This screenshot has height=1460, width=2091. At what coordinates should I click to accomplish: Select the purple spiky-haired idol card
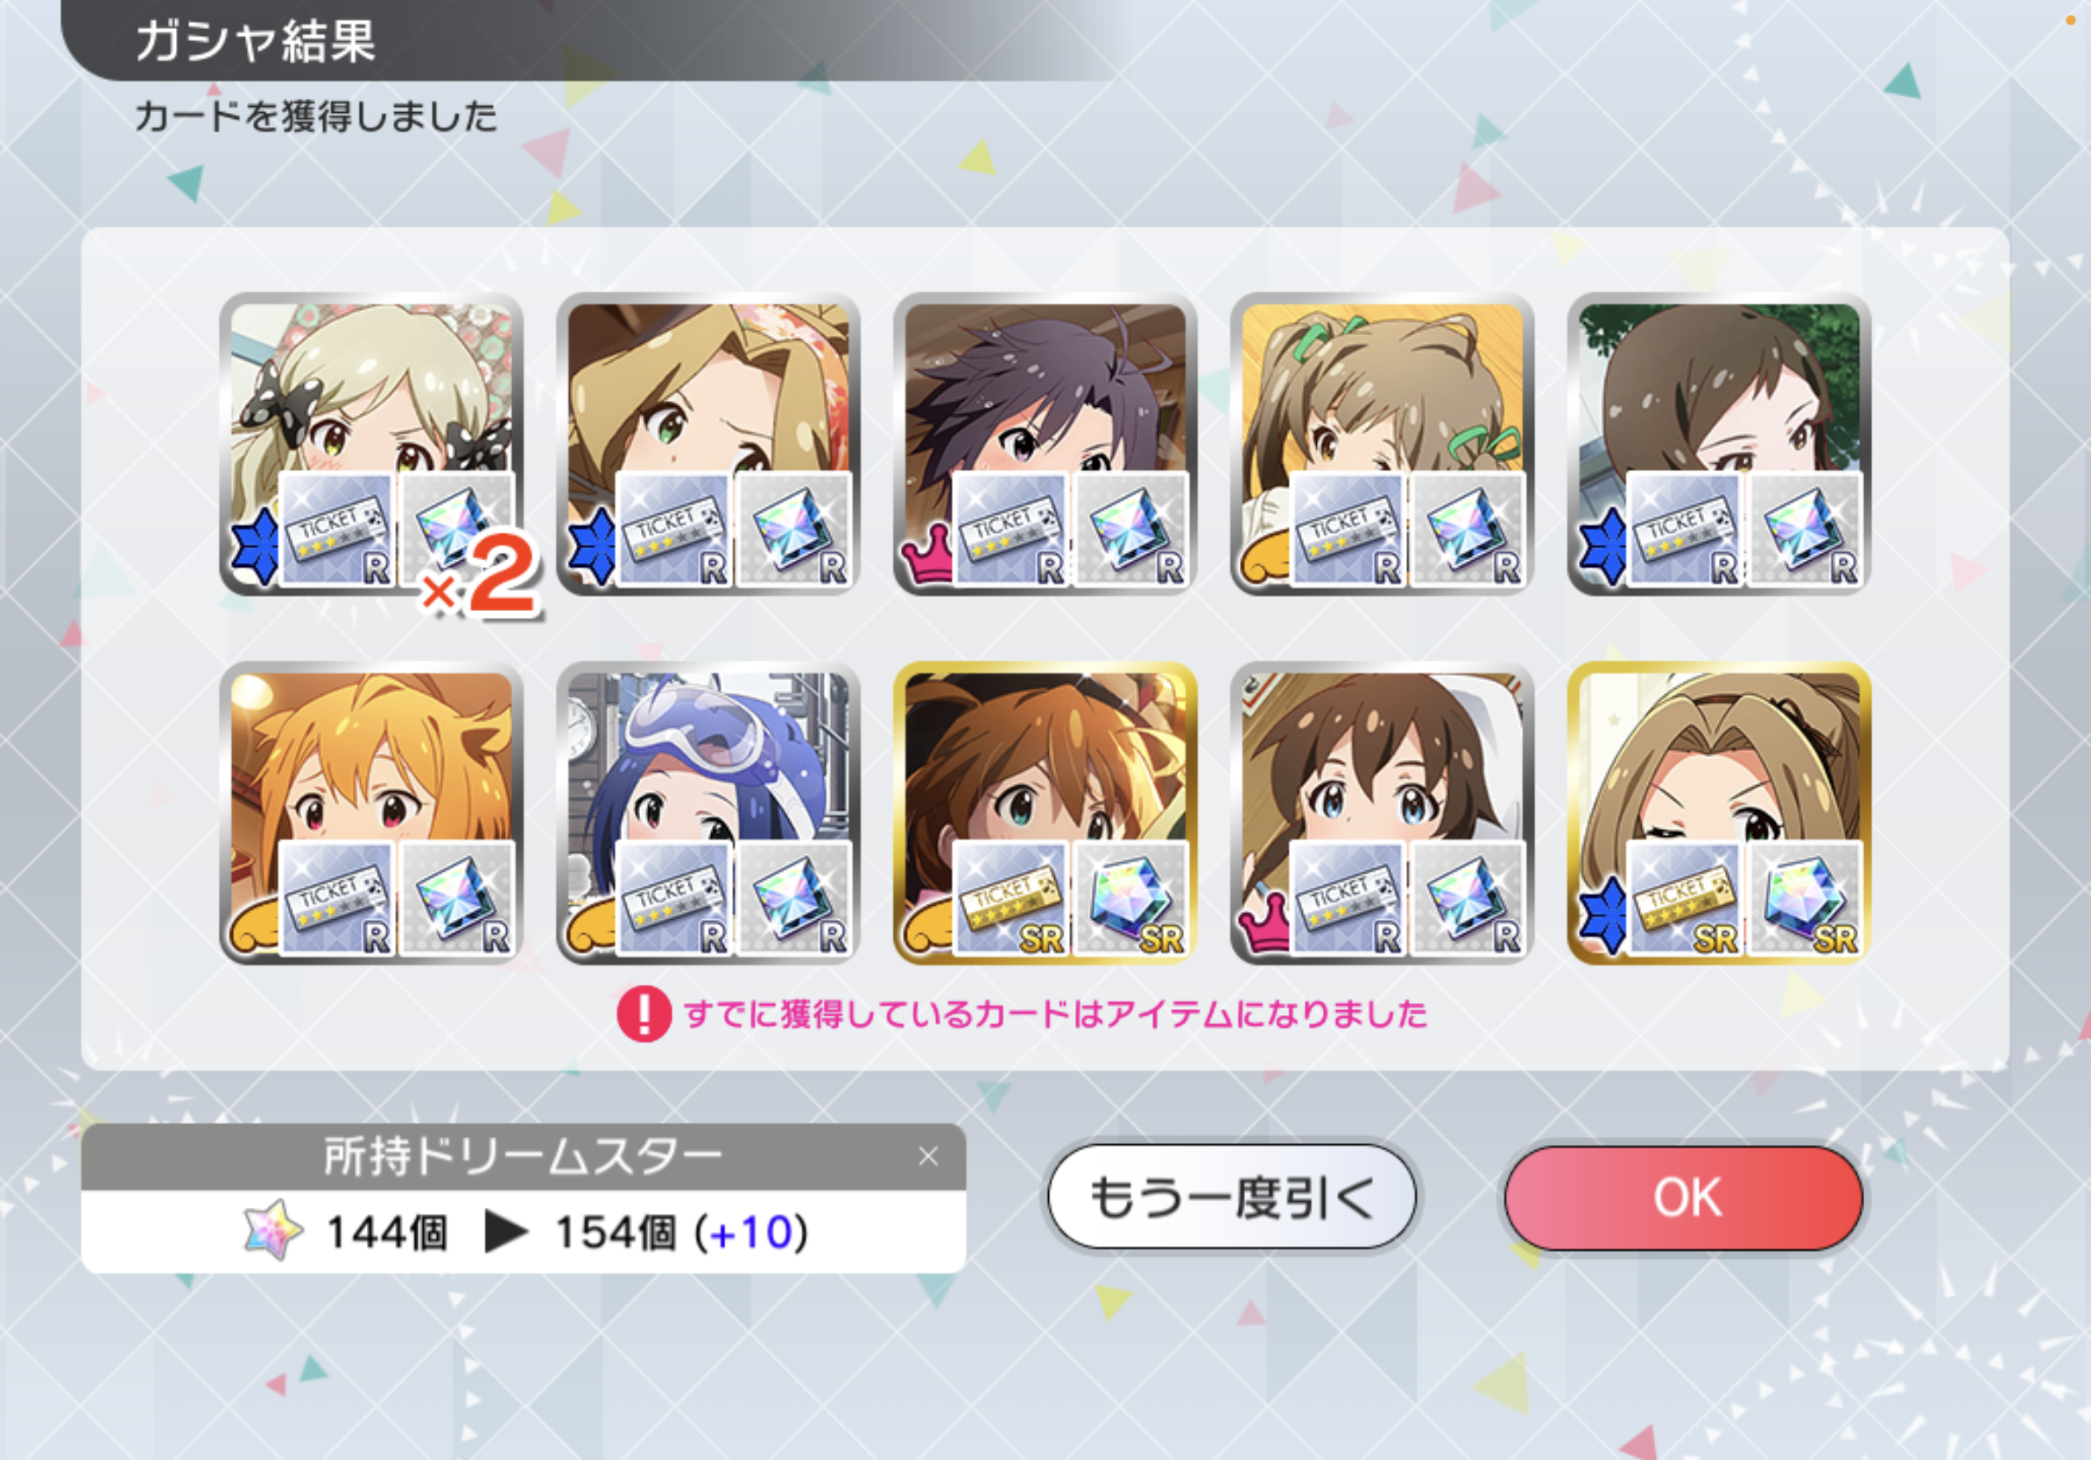pos(1045,444)
